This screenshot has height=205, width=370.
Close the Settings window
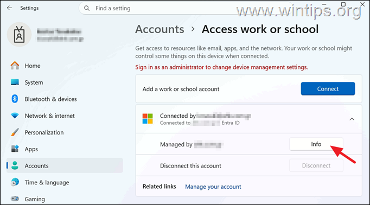click(362, 4)
